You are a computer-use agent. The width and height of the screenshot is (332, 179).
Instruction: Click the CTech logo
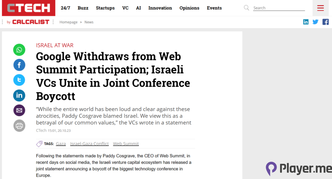pos(29,8)
